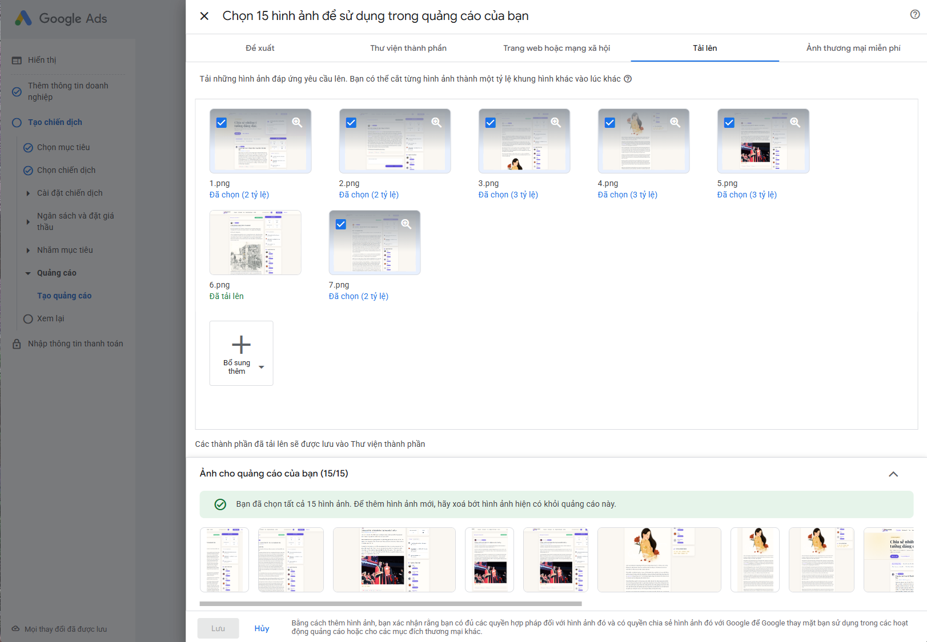This screenshot has width=927, height=642.
Task: Click the empty circle icon beside Xem lại
Action: click(x=28, y=319)
